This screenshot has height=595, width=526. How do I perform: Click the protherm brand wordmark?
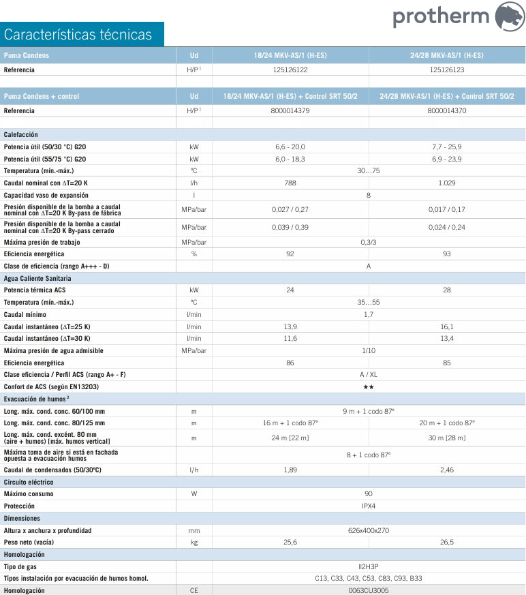[x=441, y=16]
